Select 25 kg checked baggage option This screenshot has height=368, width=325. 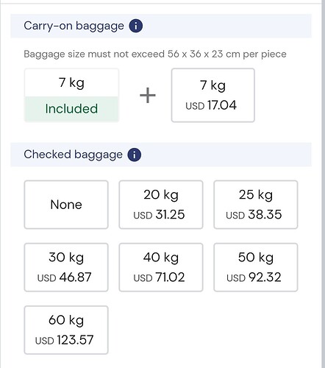(256, 205)
